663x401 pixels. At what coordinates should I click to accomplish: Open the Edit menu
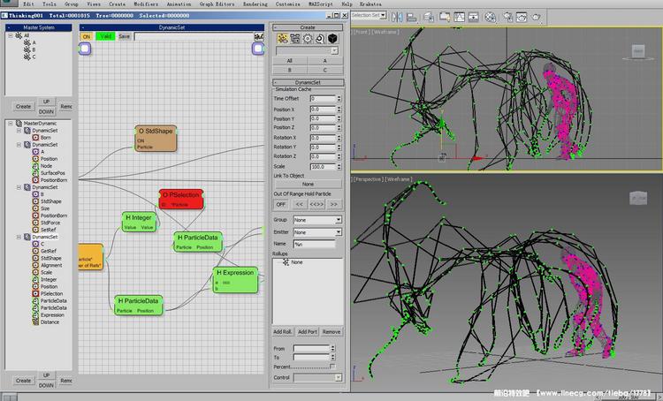tap(28, 4)
